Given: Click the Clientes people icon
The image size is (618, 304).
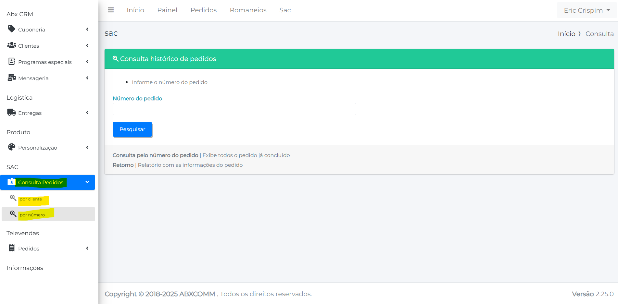Looking at the screenshot, I should pyautogui.click(x=12, y=45).
